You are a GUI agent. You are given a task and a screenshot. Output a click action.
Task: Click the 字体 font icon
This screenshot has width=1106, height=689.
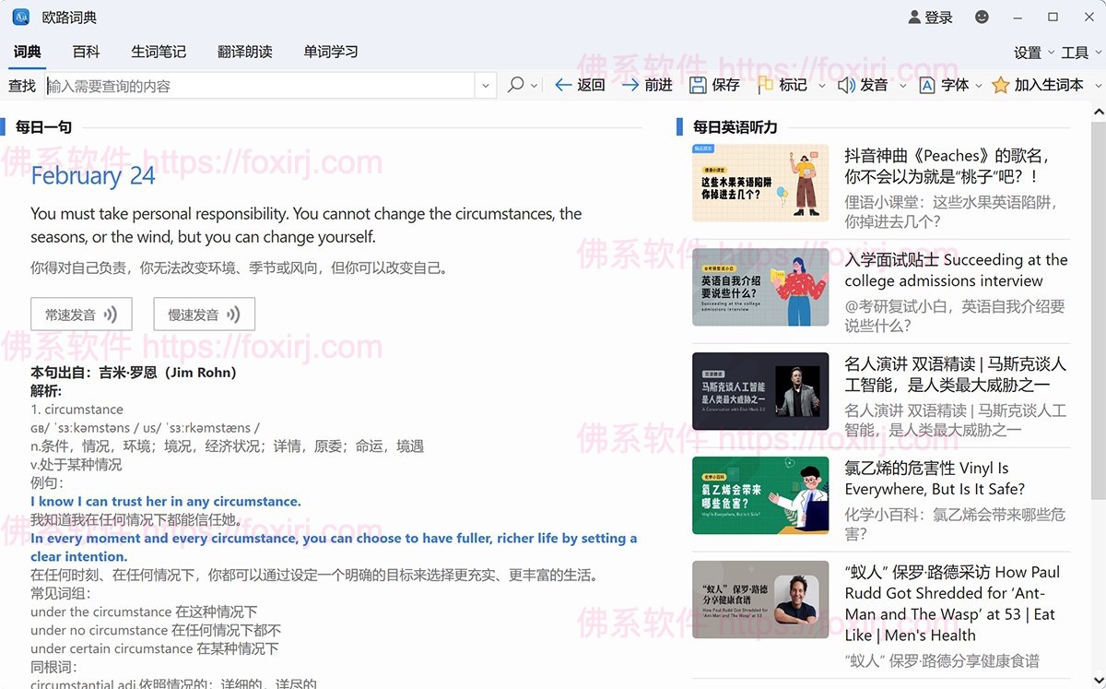(927, 85)
